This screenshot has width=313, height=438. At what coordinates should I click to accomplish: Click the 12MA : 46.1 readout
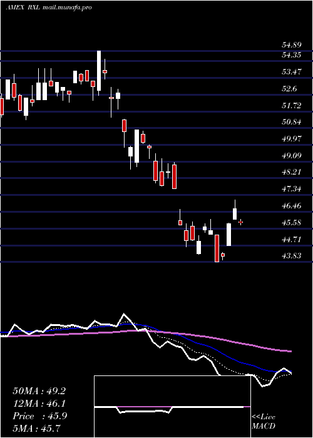pyautogui.click(x=39, y=404)
